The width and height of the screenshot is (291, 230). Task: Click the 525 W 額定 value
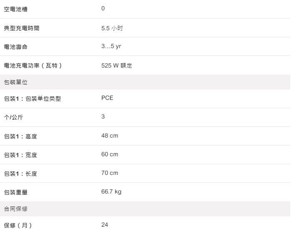(116, 65)
